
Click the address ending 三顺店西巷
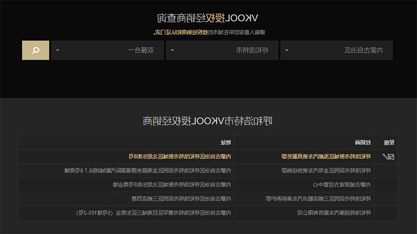coord(181,199)
